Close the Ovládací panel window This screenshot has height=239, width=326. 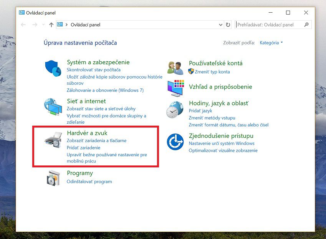[x=306, y=13]
